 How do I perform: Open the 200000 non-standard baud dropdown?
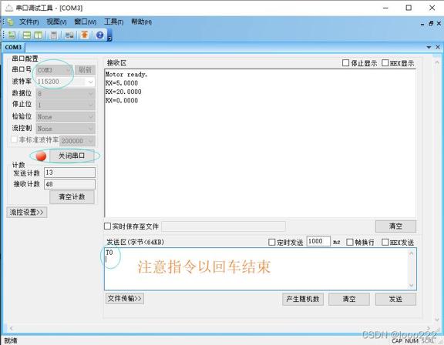[78, 141]
